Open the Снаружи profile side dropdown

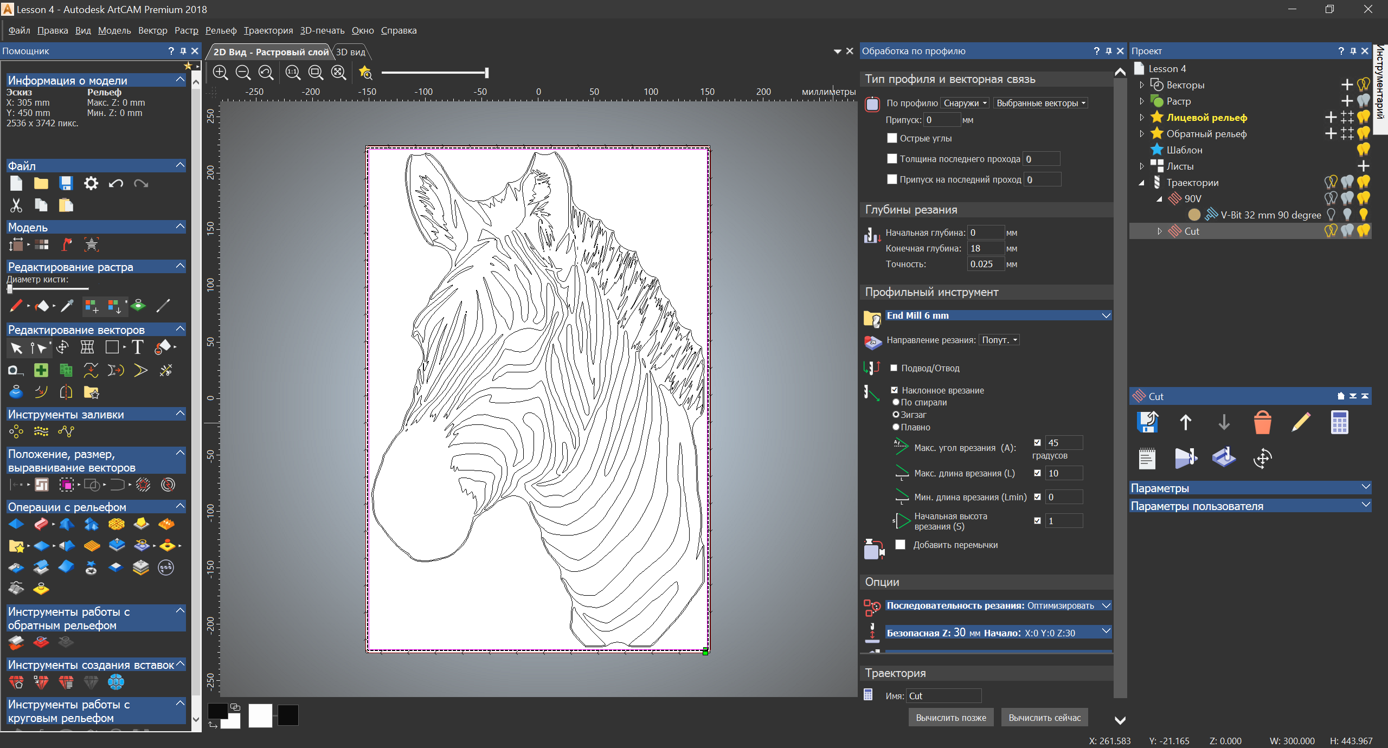pyautogui.click(x=965, y=103)
